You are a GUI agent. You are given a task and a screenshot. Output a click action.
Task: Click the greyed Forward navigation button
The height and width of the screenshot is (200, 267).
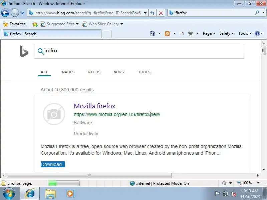click(x=15, y=13)
